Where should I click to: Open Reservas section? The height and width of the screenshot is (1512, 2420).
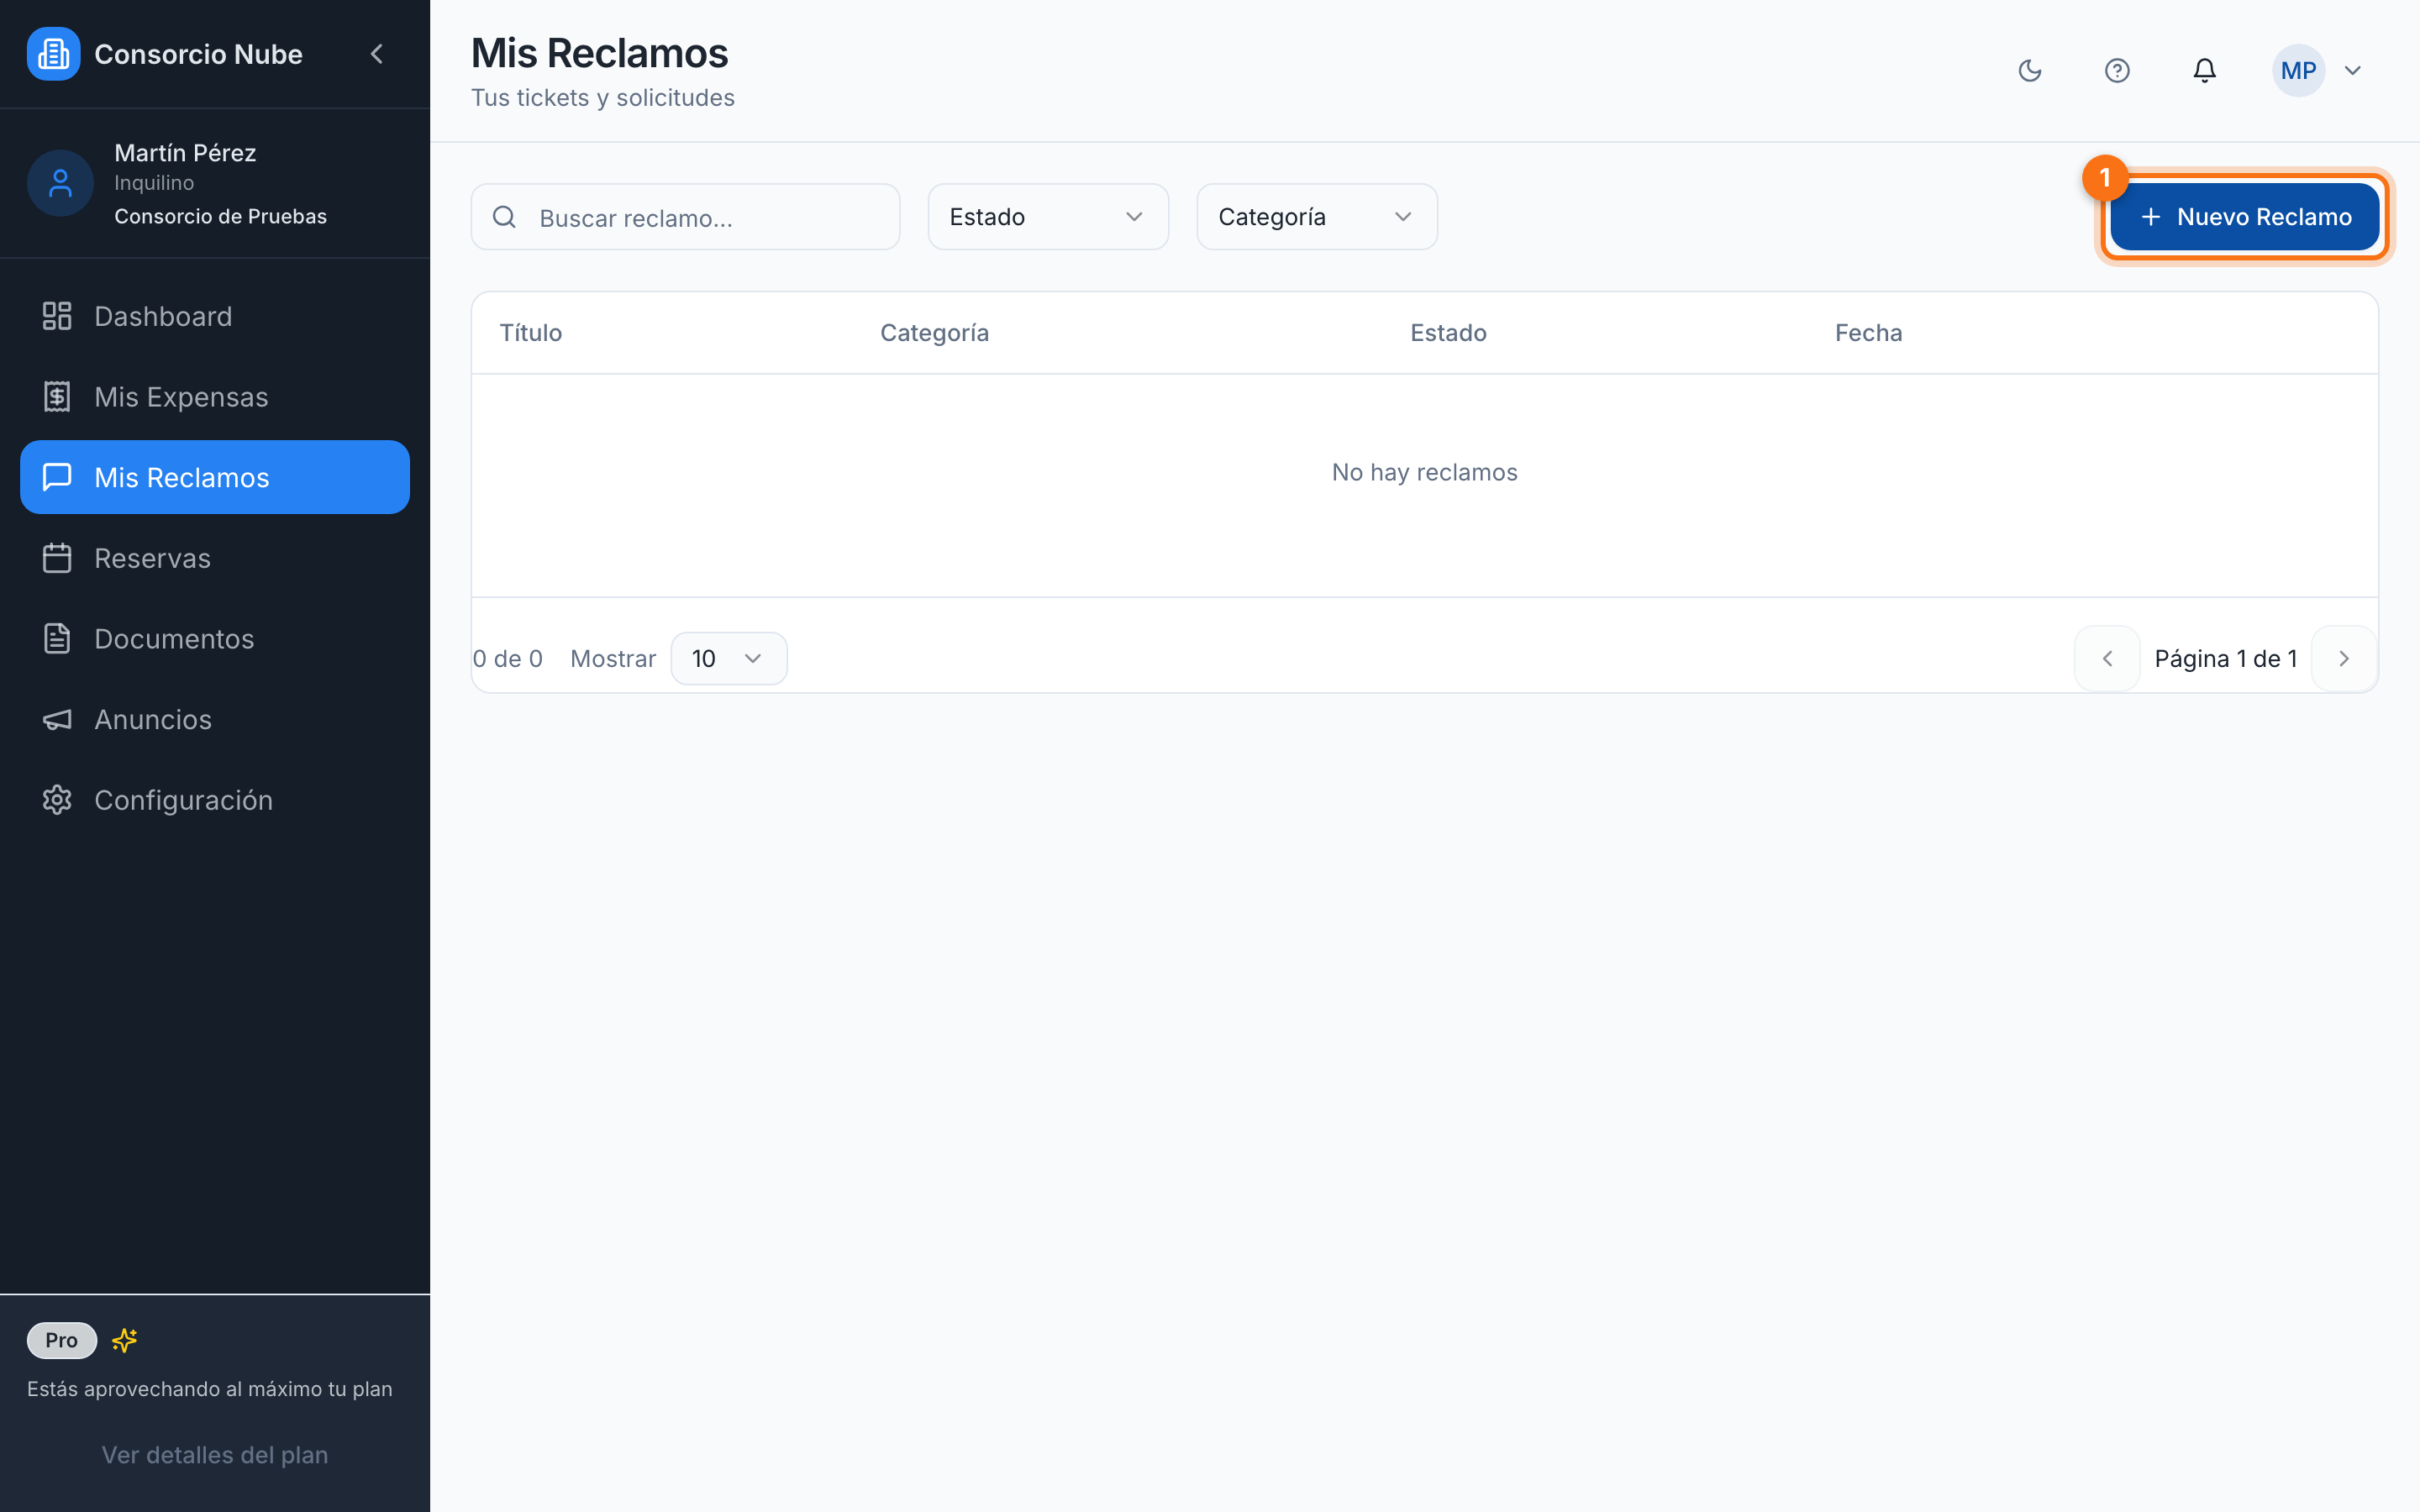(215, 558)
